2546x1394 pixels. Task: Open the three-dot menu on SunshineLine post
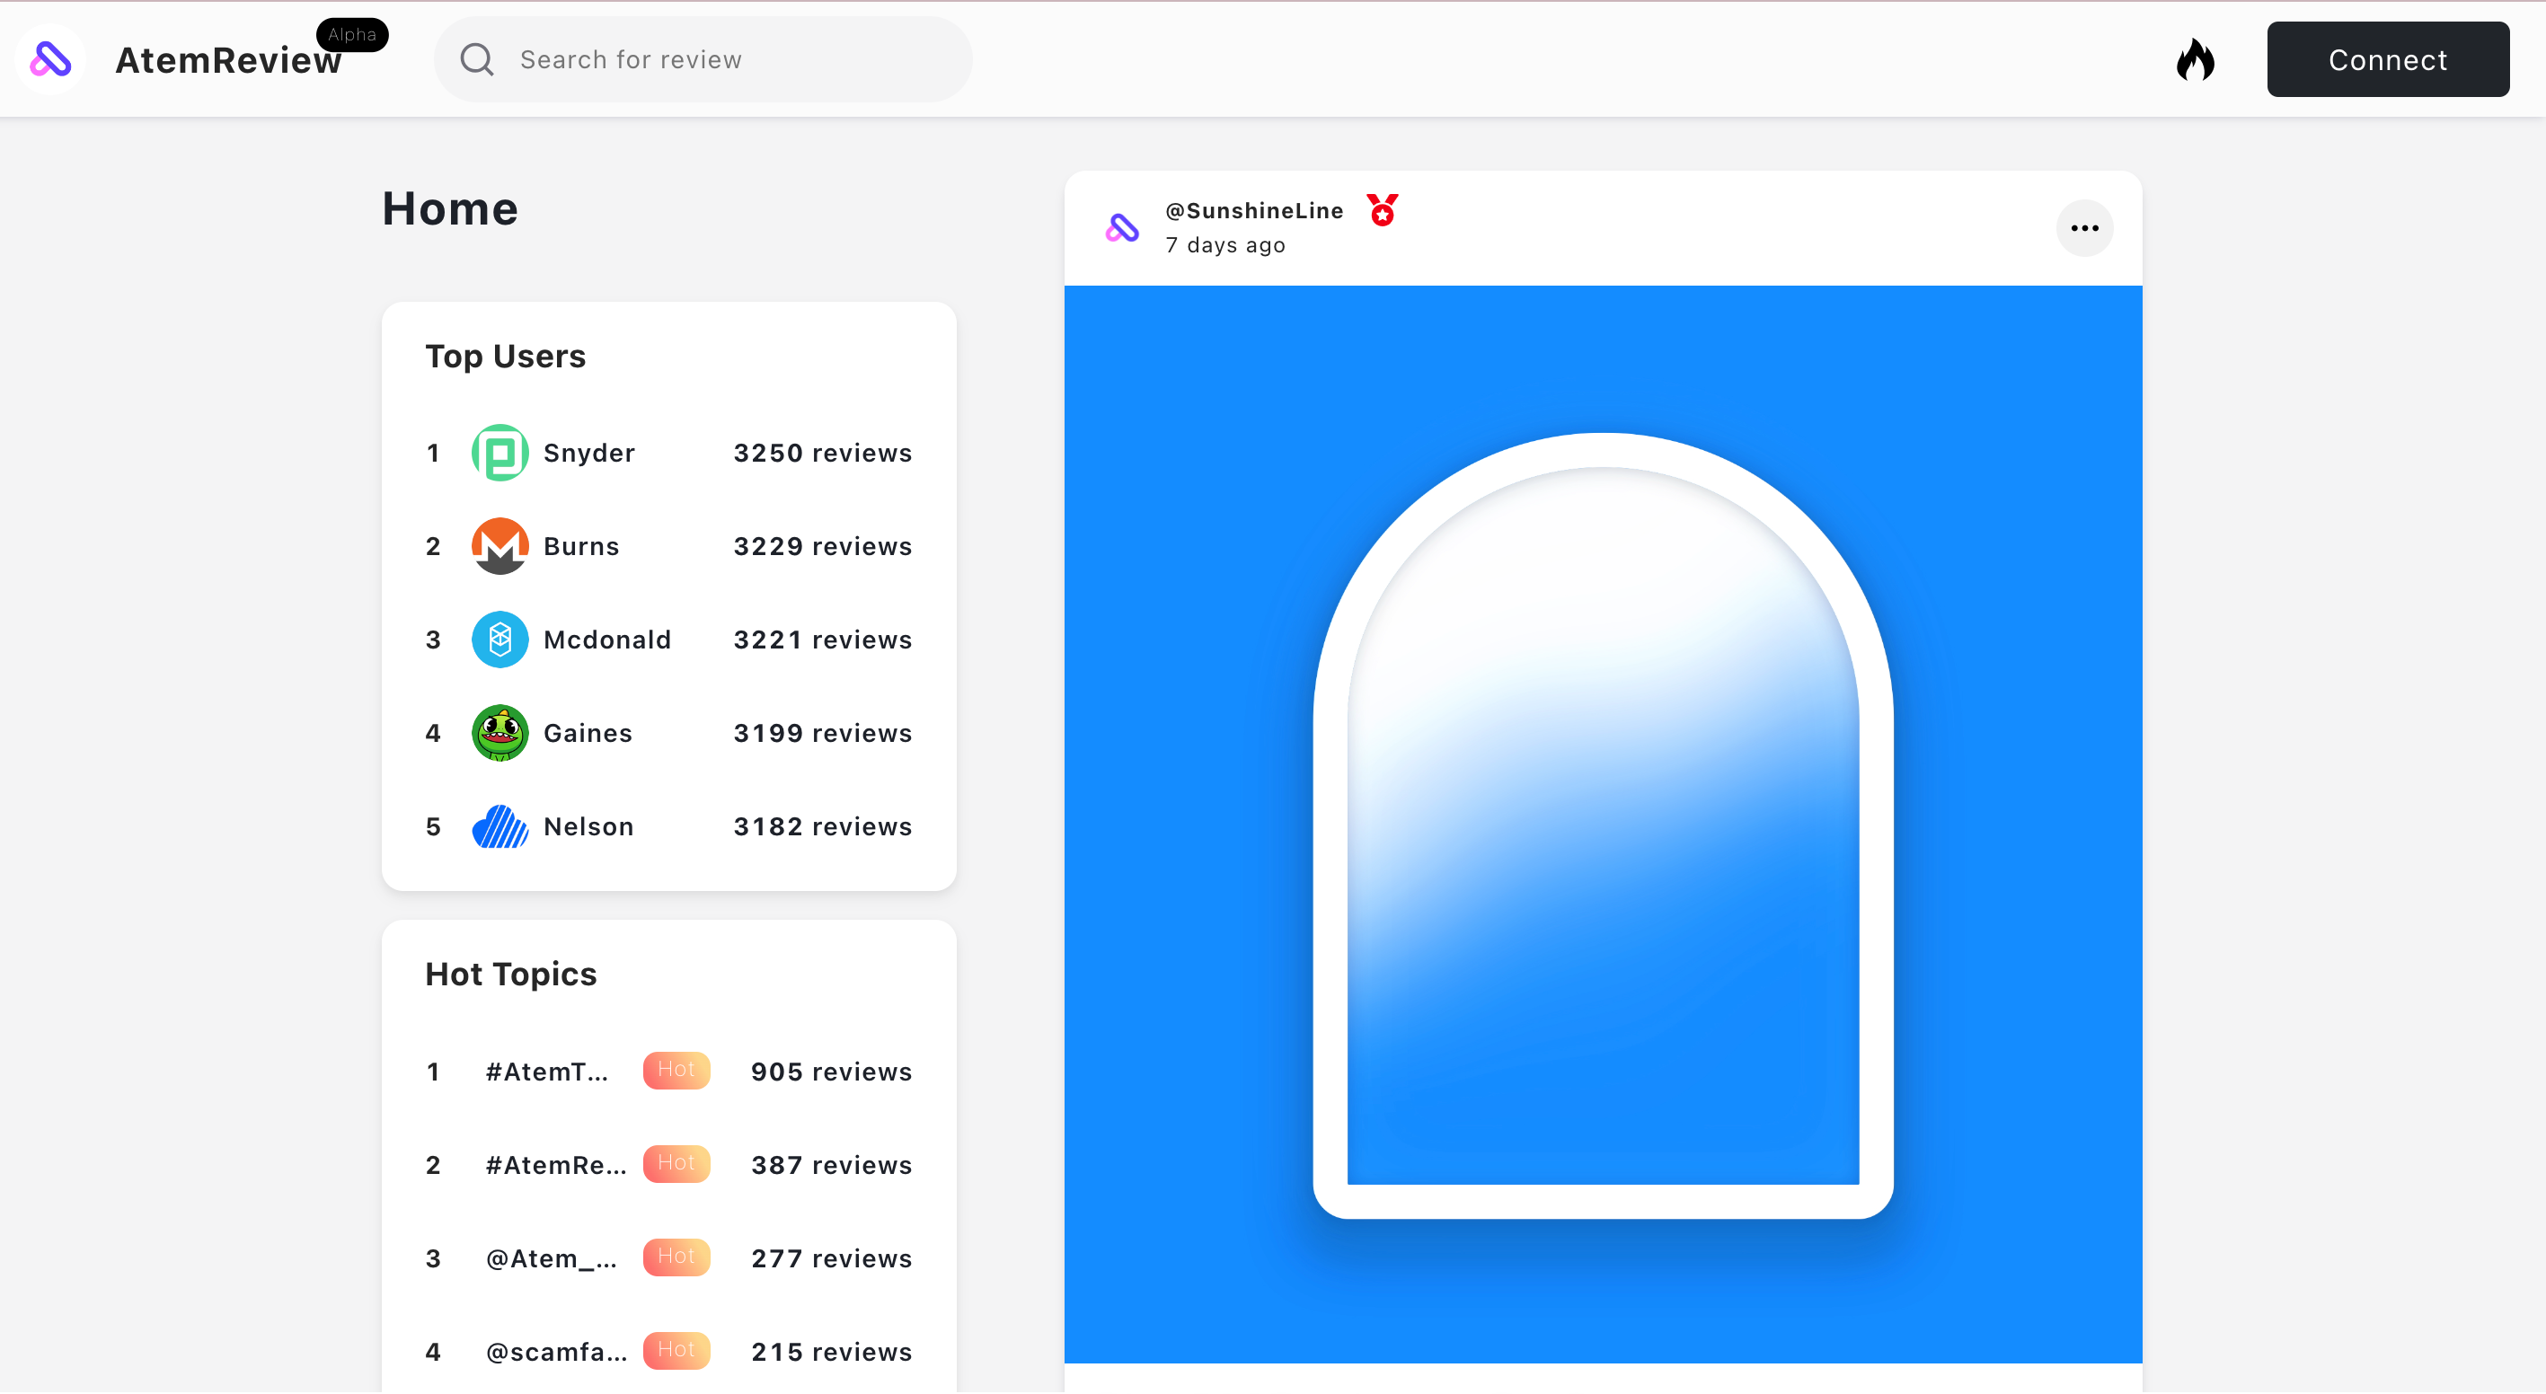(2083, 228)
